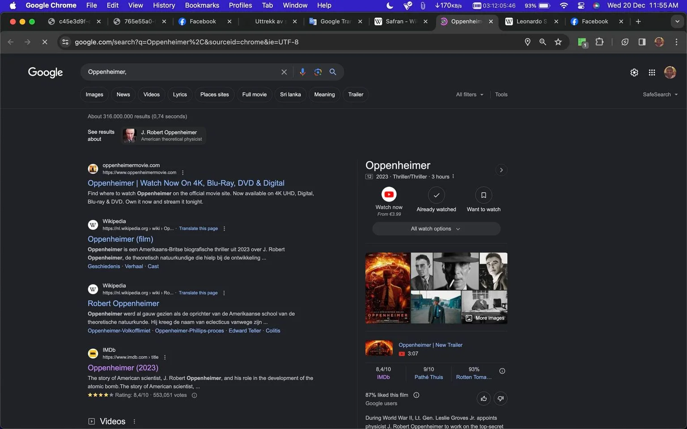
Task: Stop loading the page
Action: point(45,42)
